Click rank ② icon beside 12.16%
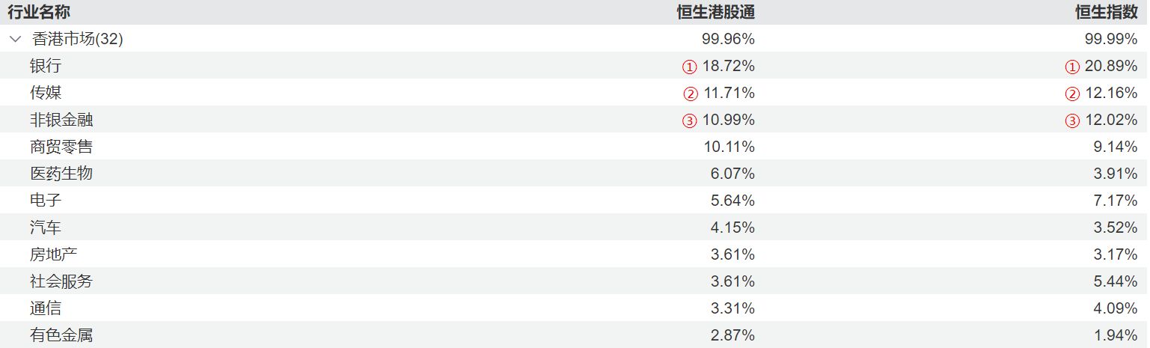The width and height of the screenshot is (1150, 348). [x=1072, y=94]
